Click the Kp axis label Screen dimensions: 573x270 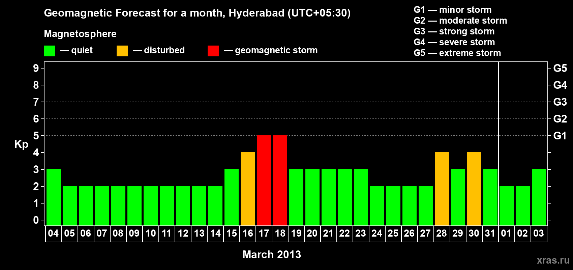pos(21,144)
